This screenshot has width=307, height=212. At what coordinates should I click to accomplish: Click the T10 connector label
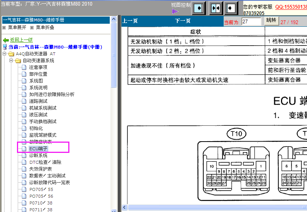coord(236,134)
